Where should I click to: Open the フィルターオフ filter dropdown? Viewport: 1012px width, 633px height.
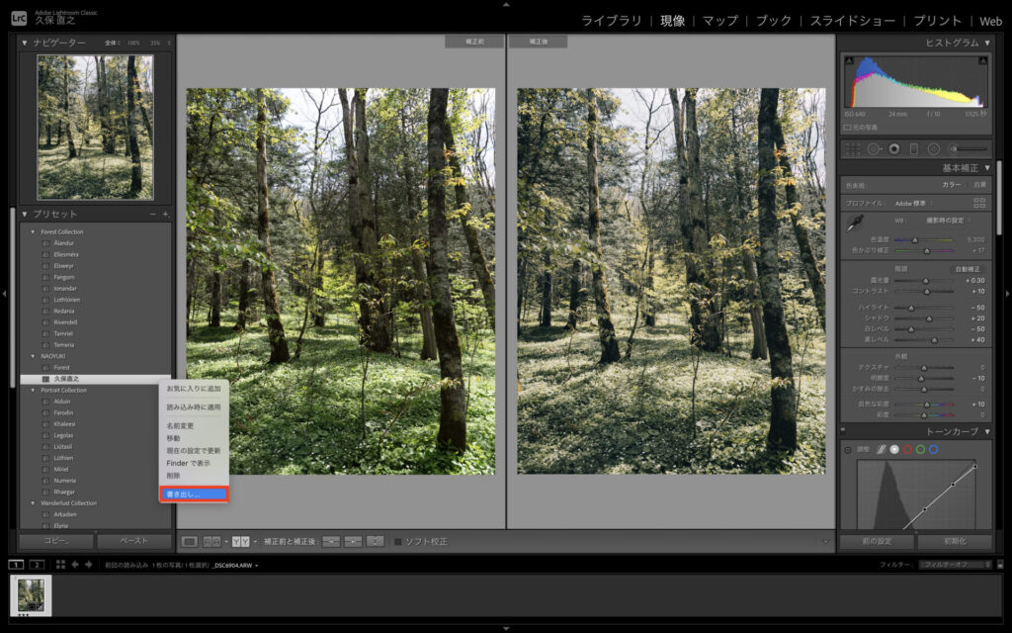(x=956, y=565)
